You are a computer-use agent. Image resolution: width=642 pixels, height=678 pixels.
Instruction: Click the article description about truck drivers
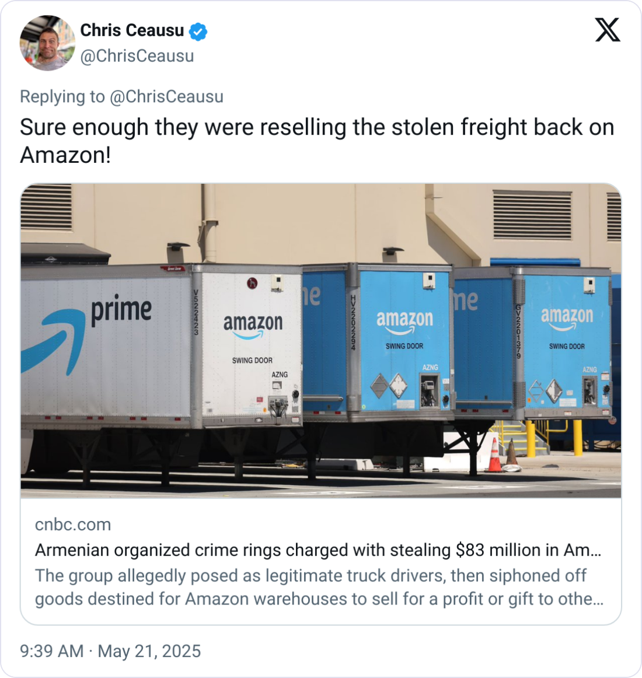coord(319,587)
